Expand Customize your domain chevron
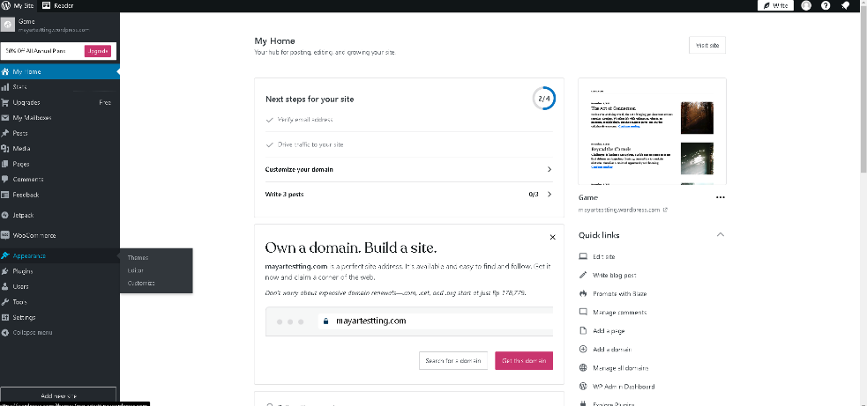Image resolution: width=867 pixels, height=406 pixels. click(549, 170)
